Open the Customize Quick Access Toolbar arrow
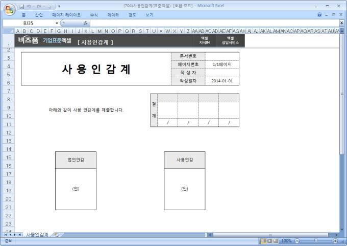 point(59,7)
